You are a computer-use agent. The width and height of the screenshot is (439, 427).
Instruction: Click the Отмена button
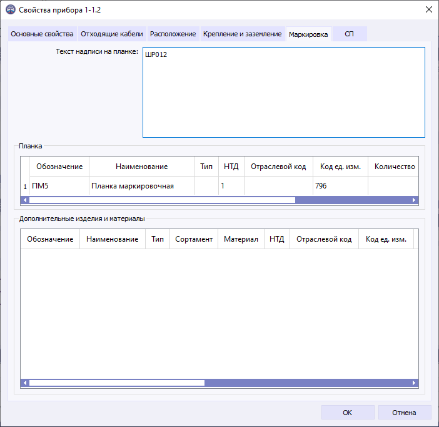(404, 413)
